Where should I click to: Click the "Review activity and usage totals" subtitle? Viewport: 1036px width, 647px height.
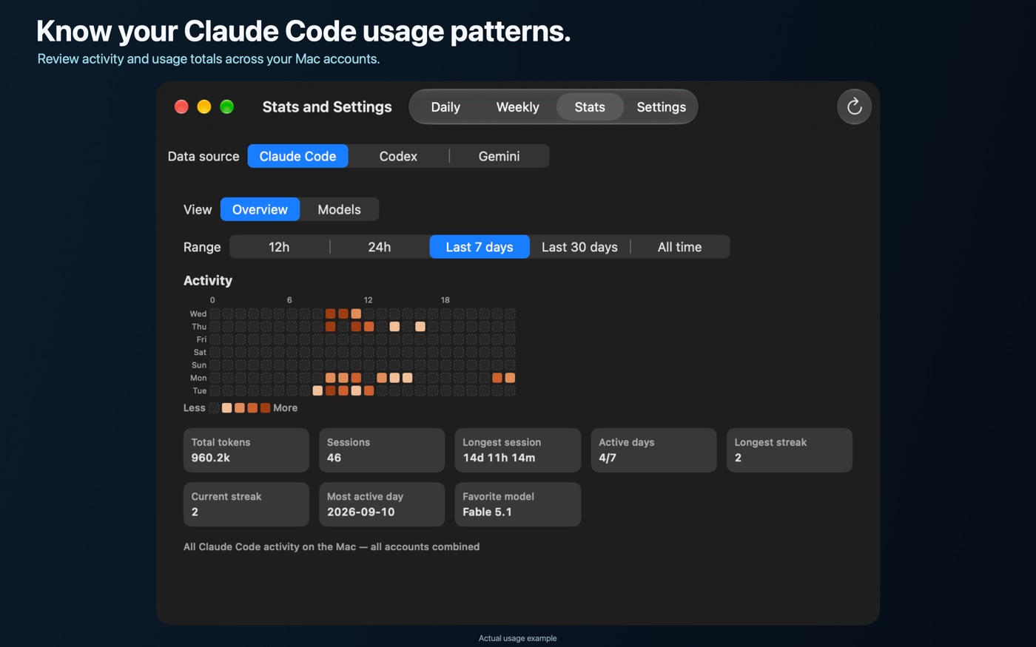(x=209, y=59)
